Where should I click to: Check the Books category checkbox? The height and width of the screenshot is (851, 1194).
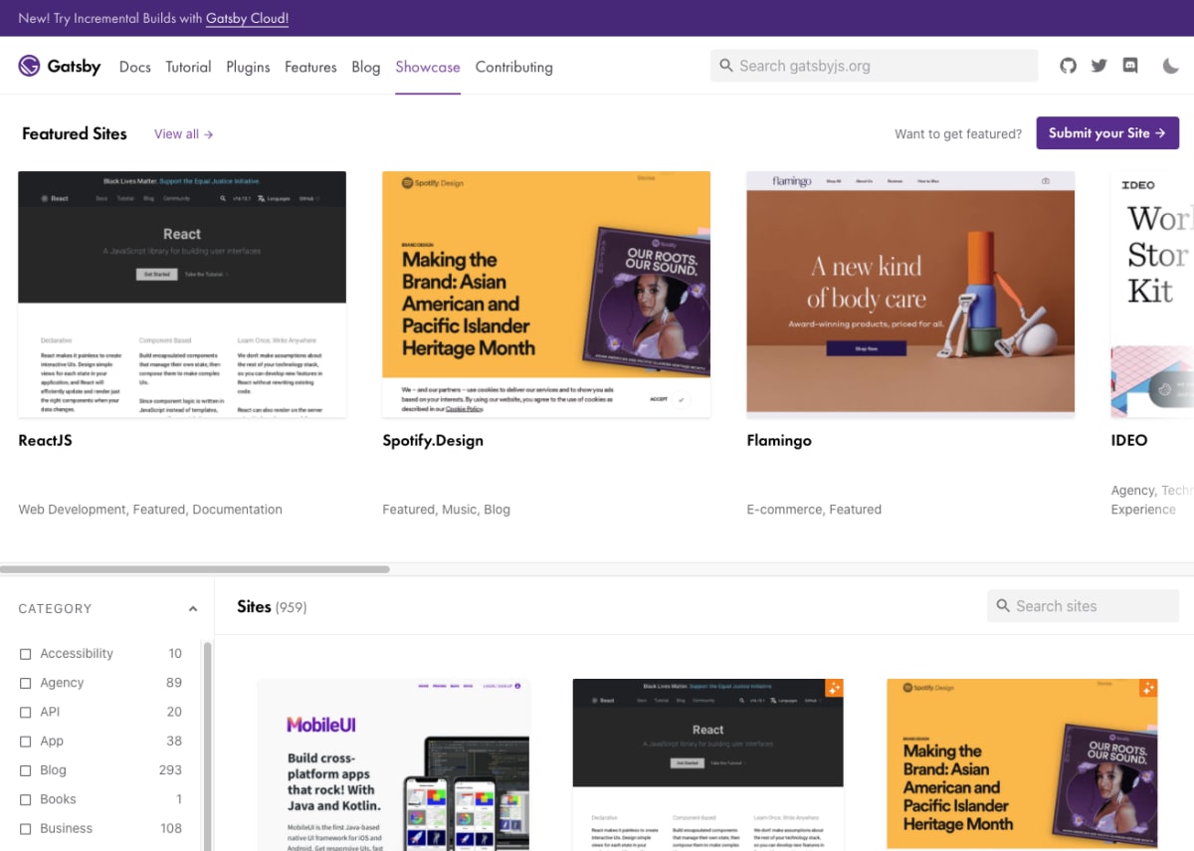tap(26, 799)
